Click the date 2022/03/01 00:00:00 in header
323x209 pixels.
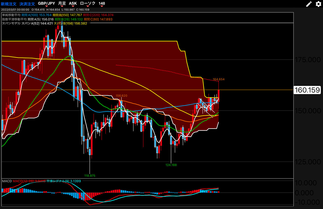(x=15, y=10)
